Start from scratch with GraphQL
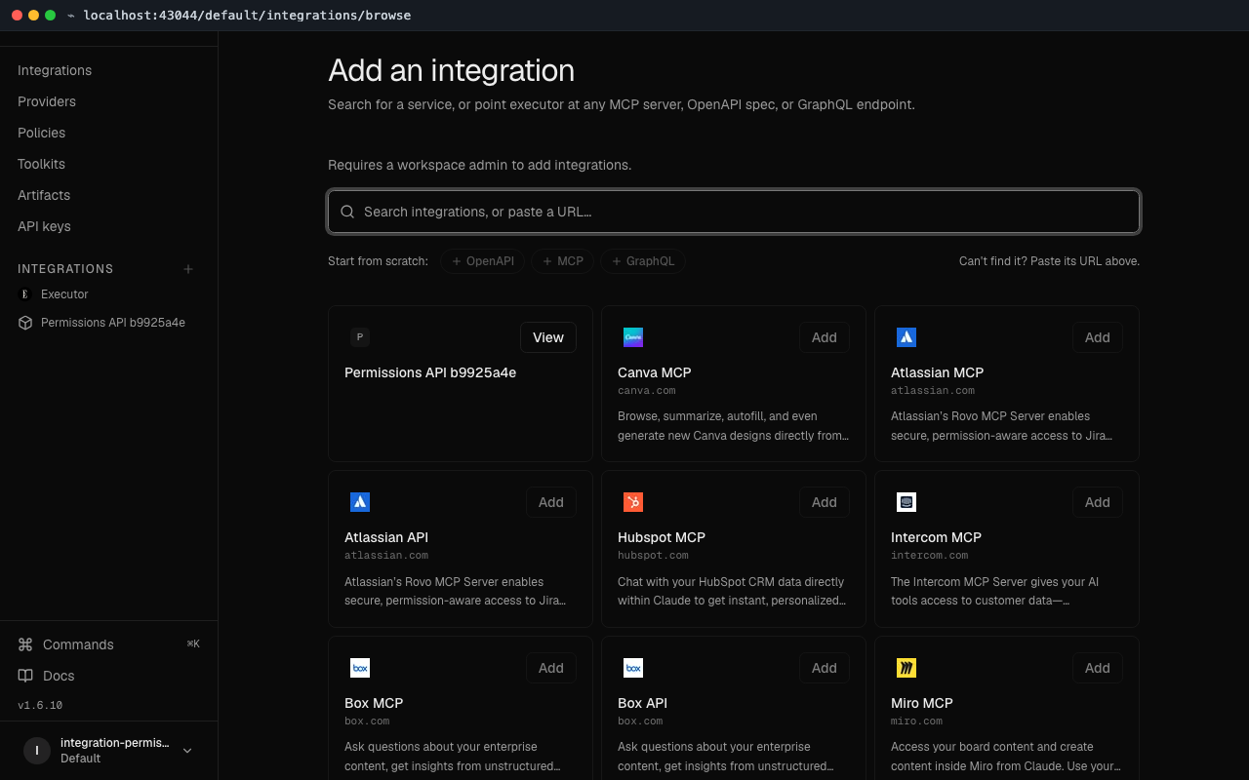1249x780 pixels. 643,261
